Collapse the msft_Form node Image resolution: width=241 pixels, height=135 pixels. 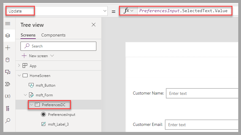[x=25, y=95]
